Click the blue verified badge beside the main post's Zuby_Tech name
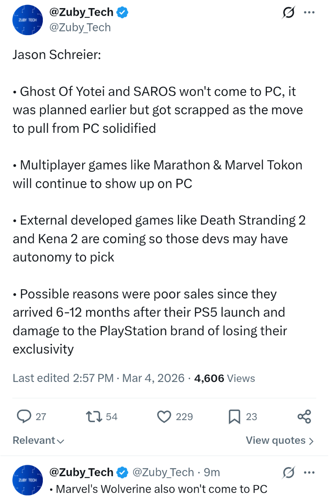Screen dimensions: 329x504 pyautogui.click(x=123, y=12)
